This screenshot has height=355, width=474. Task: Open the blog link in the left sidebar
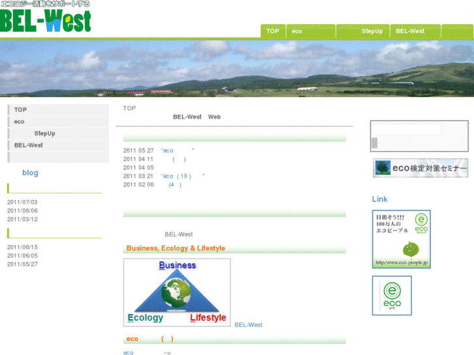(30, 173)
